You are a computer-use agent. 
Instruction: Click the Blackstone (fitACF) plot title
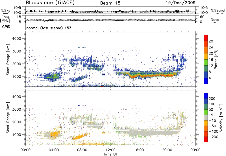pos(50,3)
